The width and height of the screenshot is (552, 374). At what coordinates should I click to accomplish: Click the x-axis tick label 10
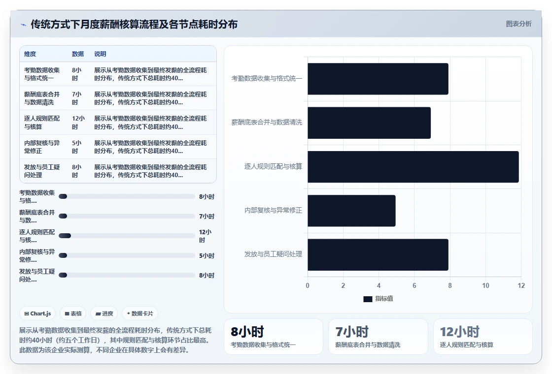tap(485, 285)
